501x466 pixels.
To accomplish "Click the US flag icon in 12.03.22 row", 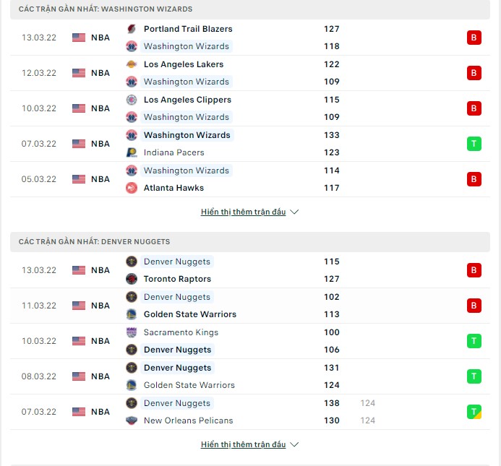I will (79, 73).
